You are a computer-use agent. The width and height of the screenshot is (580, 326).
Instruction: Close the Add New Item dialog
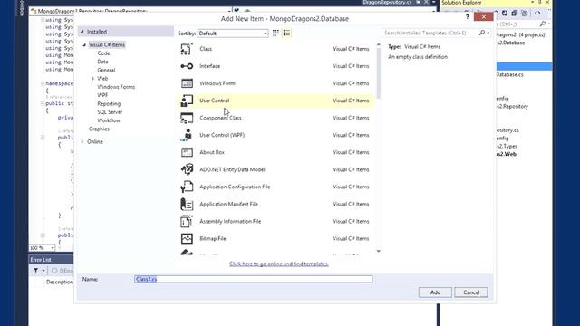(483, 17)
